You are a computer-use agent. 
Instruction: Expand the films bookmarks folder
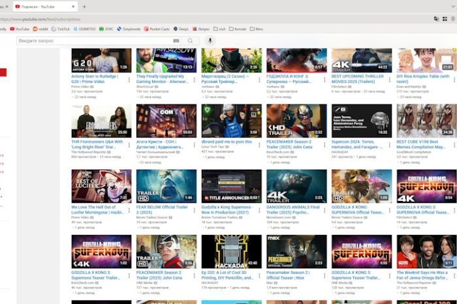[257, 29]
